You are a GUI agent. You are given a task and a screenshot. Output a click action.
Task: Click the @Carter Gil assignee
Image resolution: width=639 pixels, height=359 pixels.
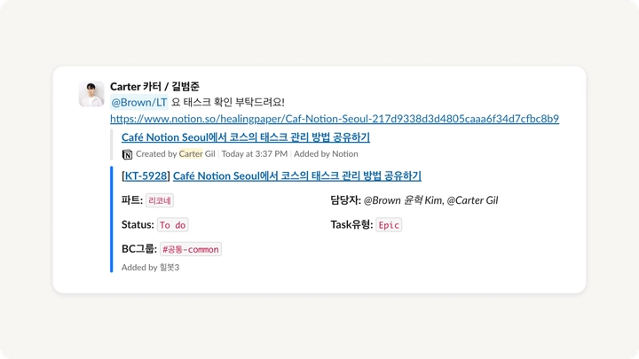coord(472,200)
